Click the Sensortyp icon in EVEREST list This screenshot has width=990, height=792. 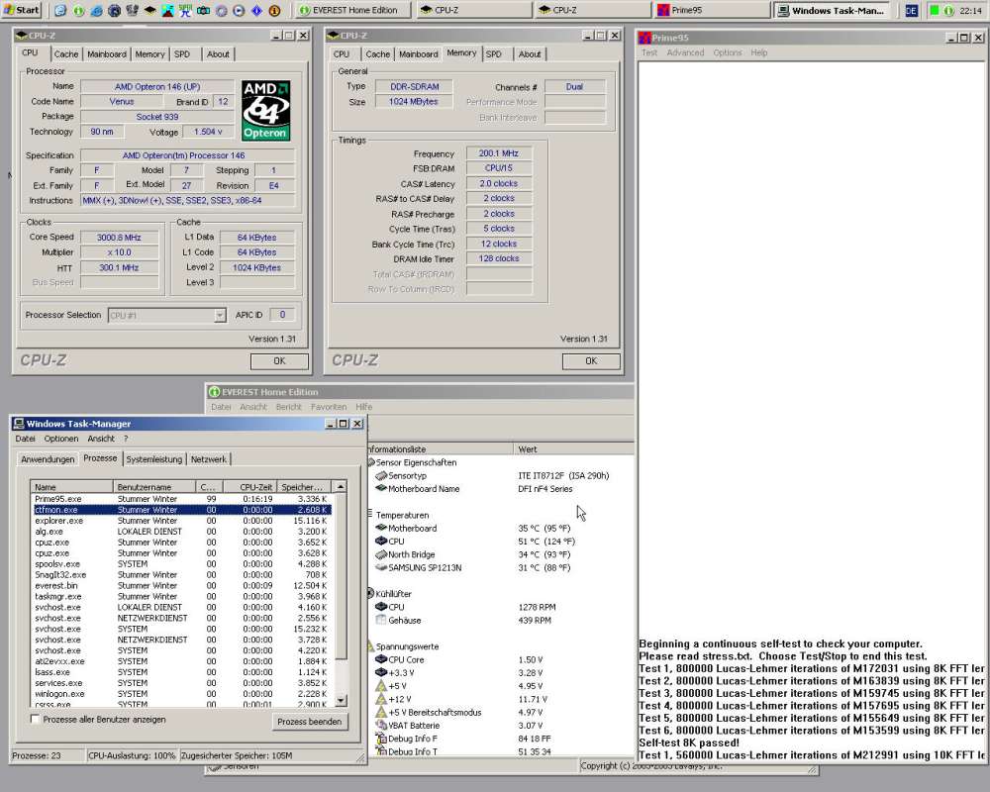[381, 475]
